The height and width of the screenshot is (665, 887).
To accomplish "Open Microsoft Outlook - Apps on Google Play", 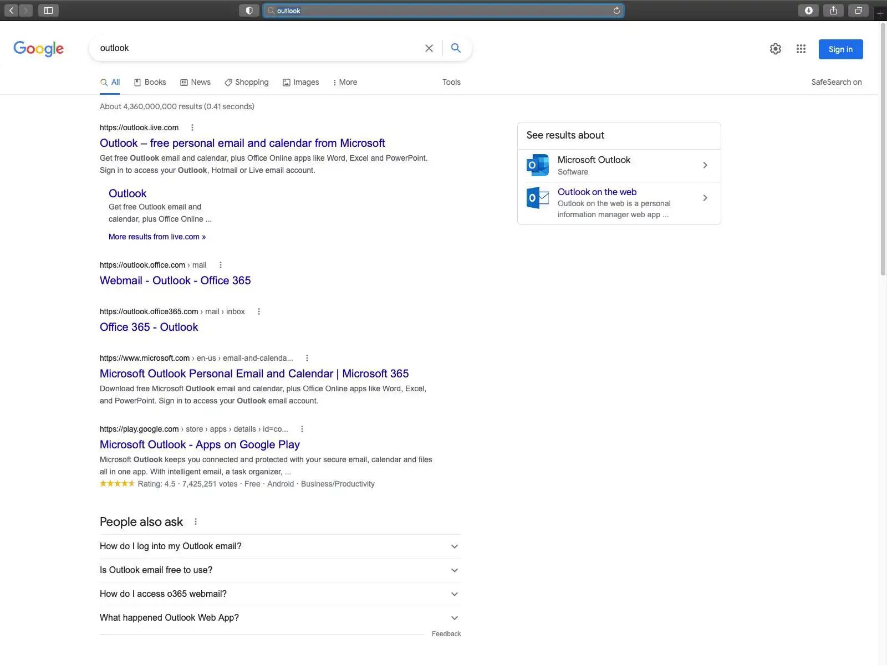I will click(x=200, y=444).
